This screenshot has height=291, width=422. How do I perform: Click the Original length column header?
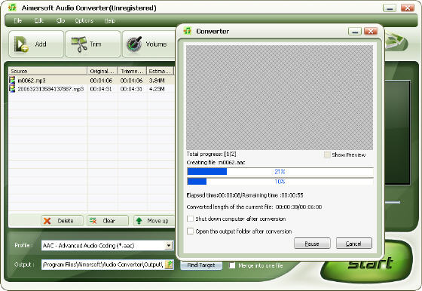click(102, 71)
